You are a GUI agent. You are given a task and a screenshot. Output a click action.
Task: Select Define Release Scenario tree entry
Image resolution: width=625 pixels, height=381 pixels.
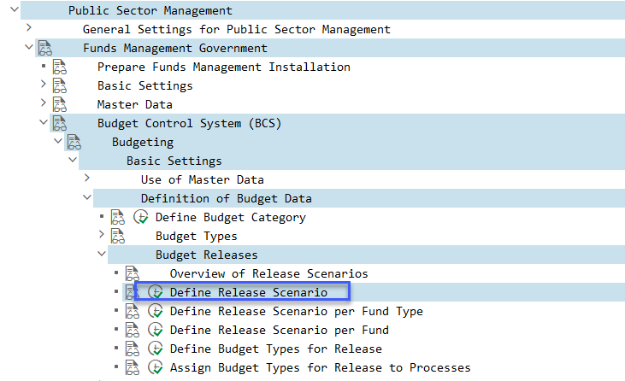[x=248, y=292]
